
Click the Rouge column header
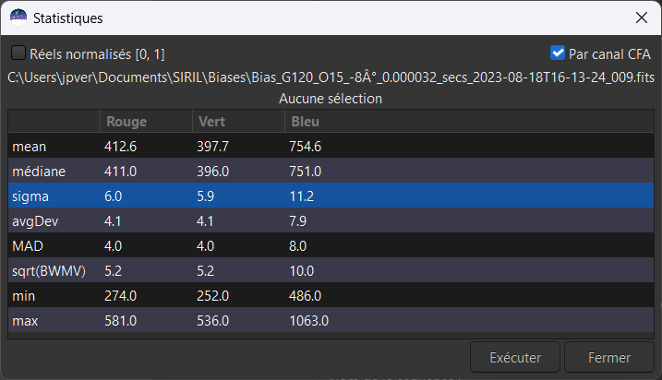[x=126, y=121]
